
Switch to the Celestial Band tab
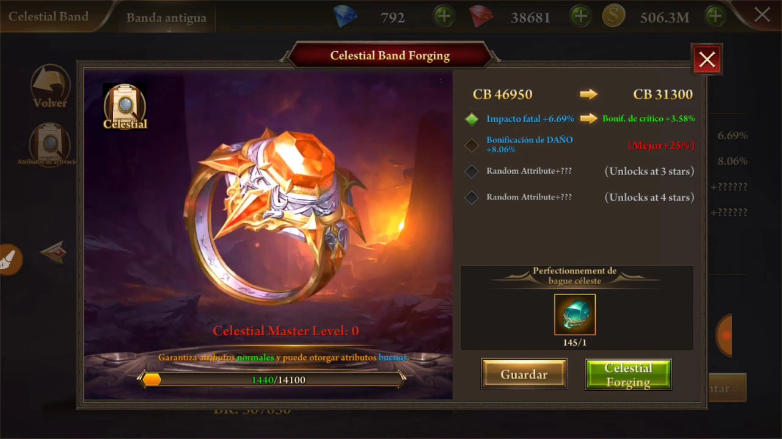[x=48, y=16]
